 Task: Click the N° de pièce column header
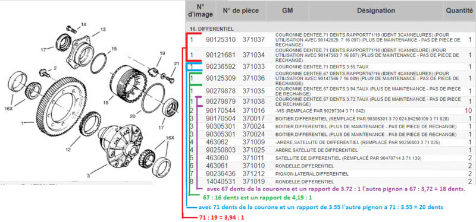click(x=241, y=11)
